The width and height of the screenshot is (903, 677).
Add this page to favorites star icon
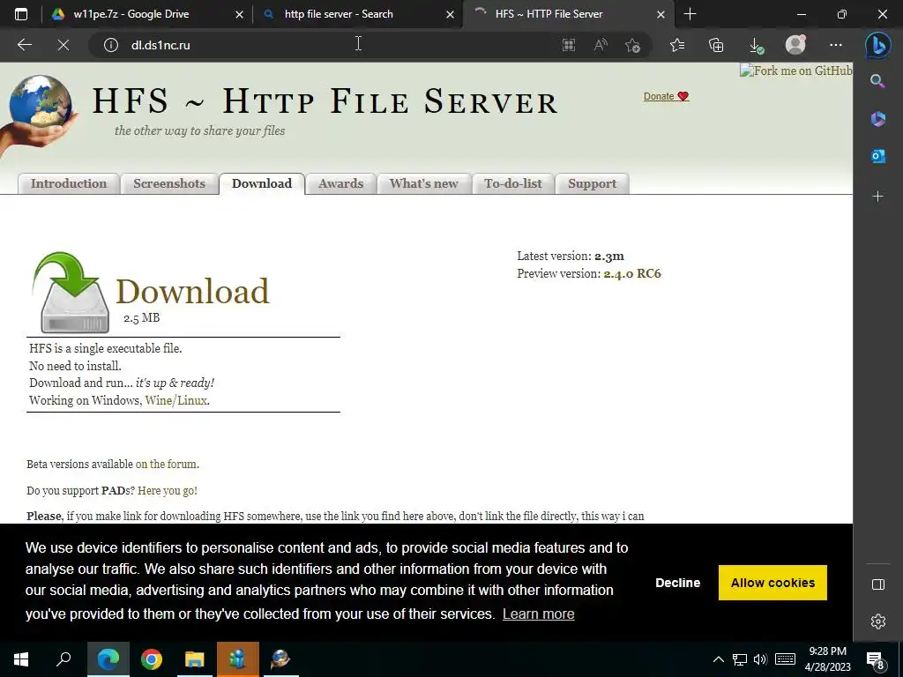633,45
